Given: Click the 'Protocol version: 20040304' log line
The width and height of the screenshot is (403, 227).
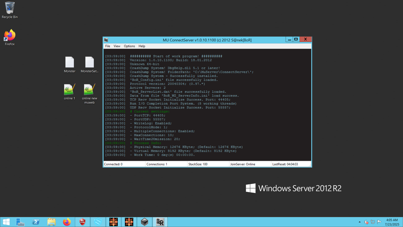Looking at the screenshot, I should pos(155,84).
